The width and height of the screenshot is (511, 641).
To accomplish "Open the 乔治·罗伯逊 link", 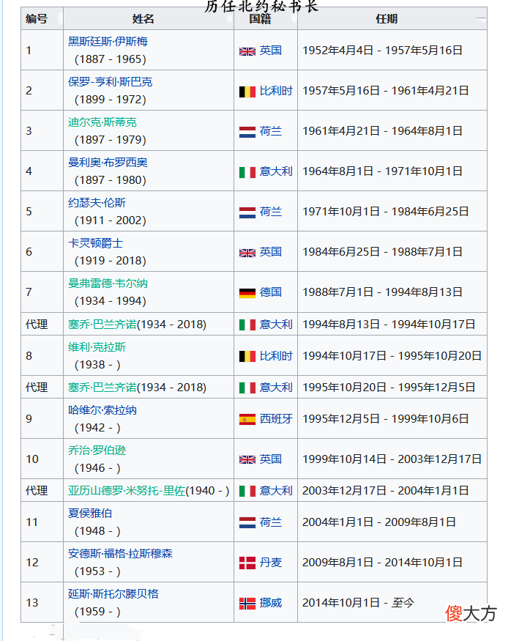I will coord(97,451).
